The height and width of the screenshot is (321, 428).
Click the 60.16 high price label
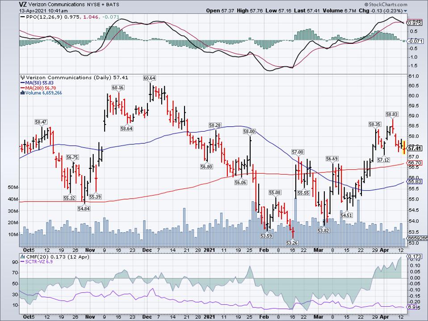(x=118, y=88)
